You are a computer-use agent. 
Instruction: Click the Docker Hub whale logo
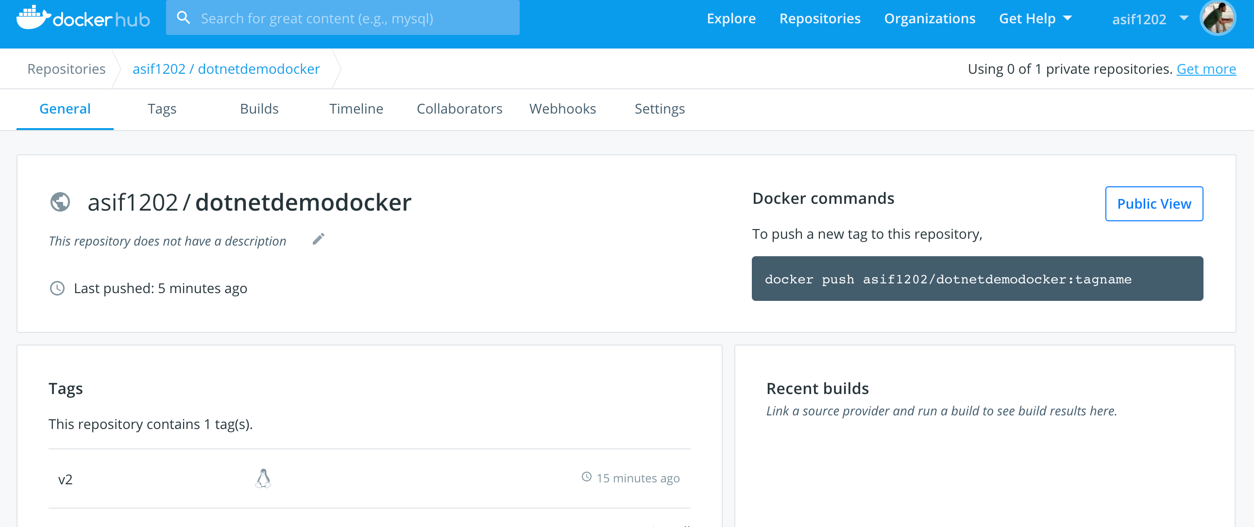point(32,18)
